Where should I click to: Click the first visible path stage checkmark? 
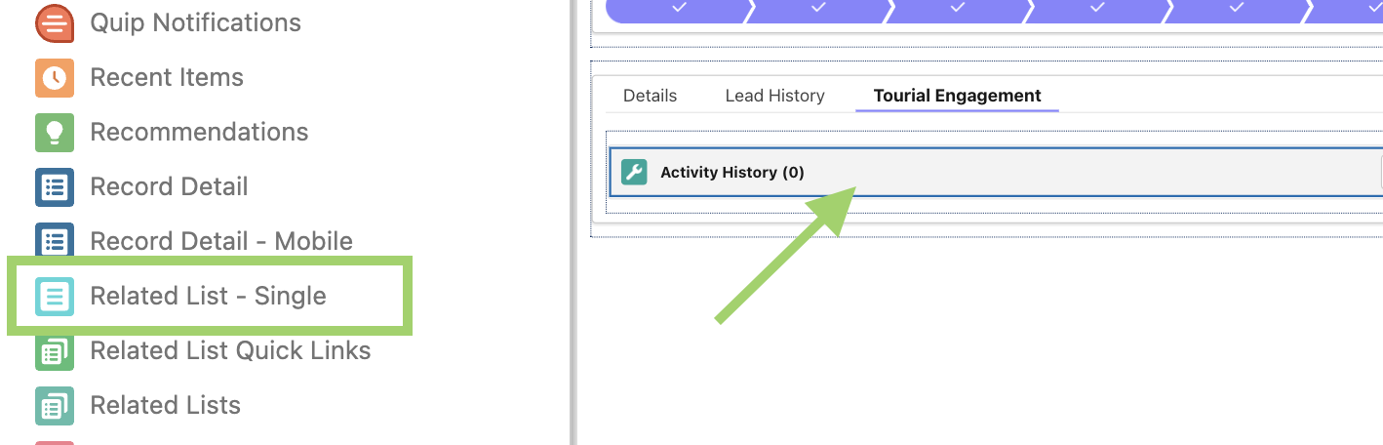[x=679, y=8]
